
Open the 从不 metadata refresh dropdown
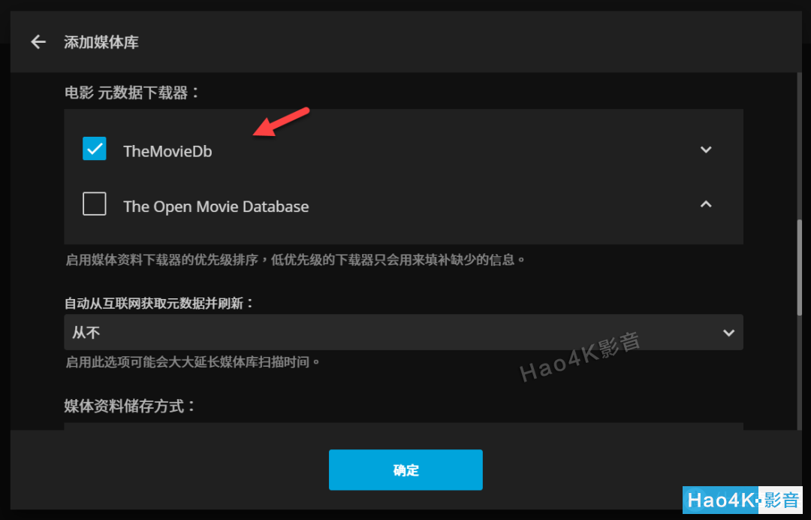click(x=403, y=332)
